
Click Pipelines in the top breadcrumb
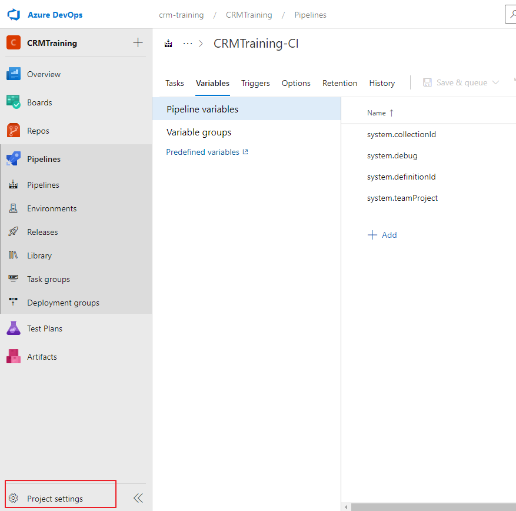tap(310, 15)
